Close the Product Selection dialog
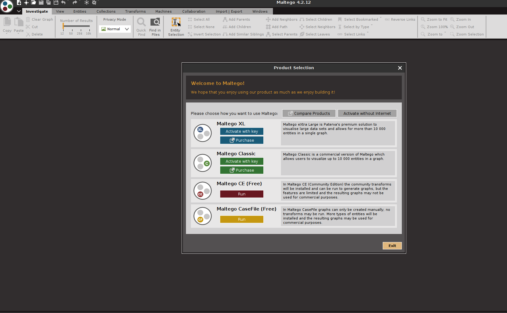507x313 pixels. click(x=400, y=68)
